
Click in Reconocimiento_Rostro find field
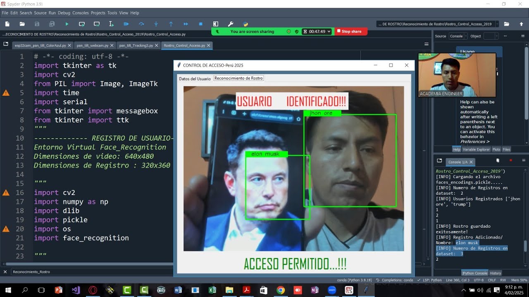point(91,272)
